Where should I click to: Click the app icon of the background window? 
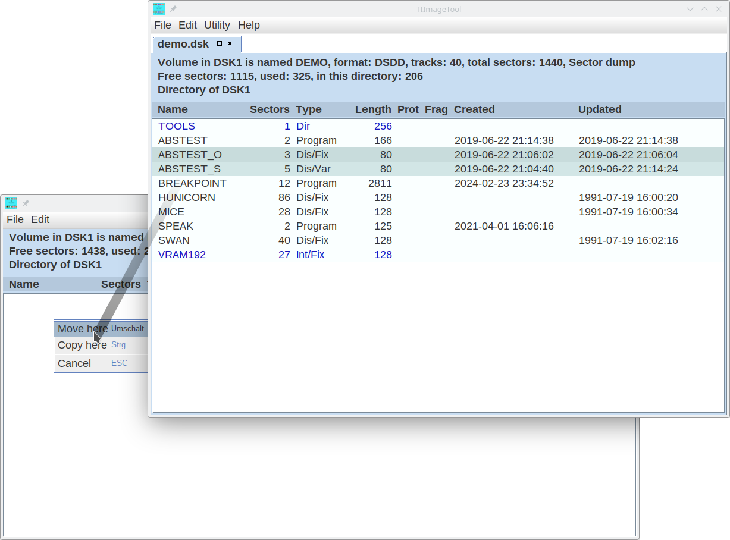(x=11, y=203)
